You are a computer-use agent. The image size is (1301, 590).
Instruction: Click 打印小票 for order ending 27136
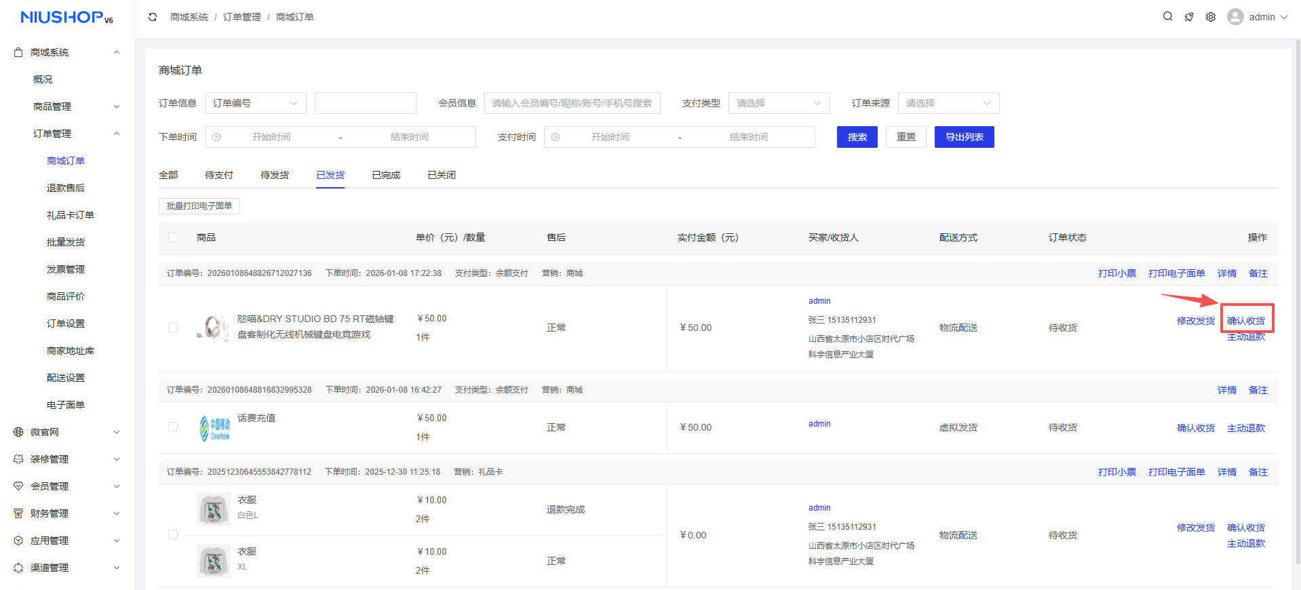pyautogui.click(x=1117, y=273)
